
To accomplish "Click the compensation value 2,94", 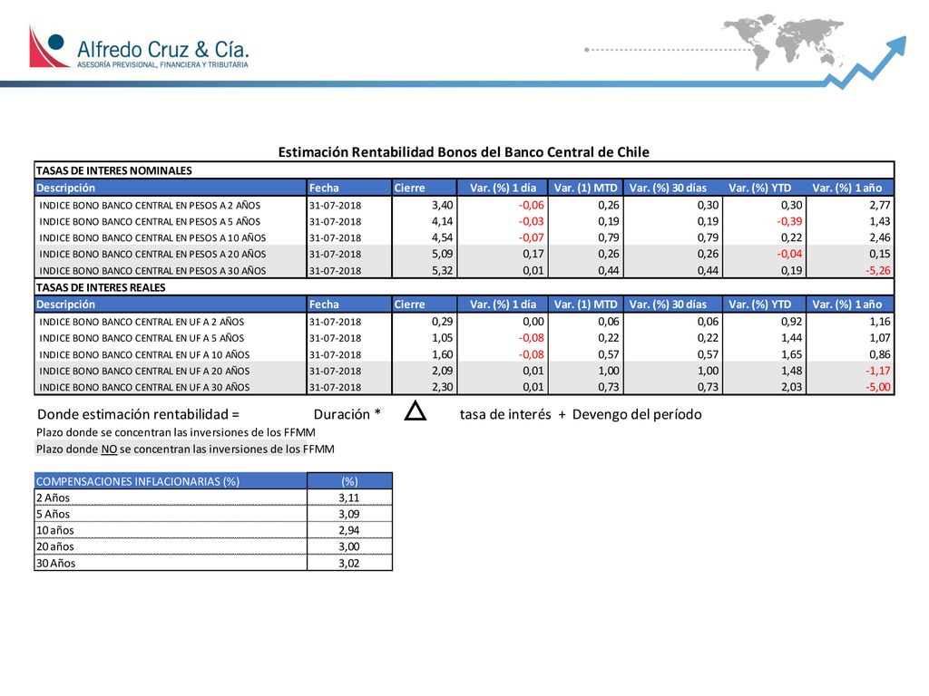I will [x=349, y=530].
